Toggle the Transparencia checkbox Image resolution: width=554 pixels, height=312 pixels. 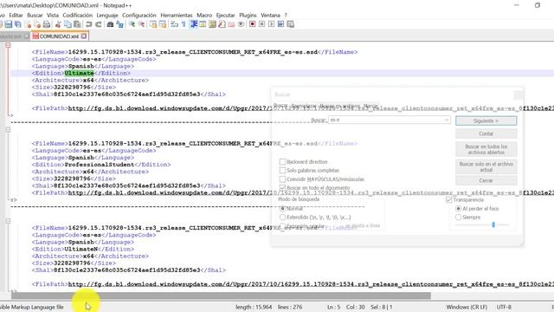(449, 200)
